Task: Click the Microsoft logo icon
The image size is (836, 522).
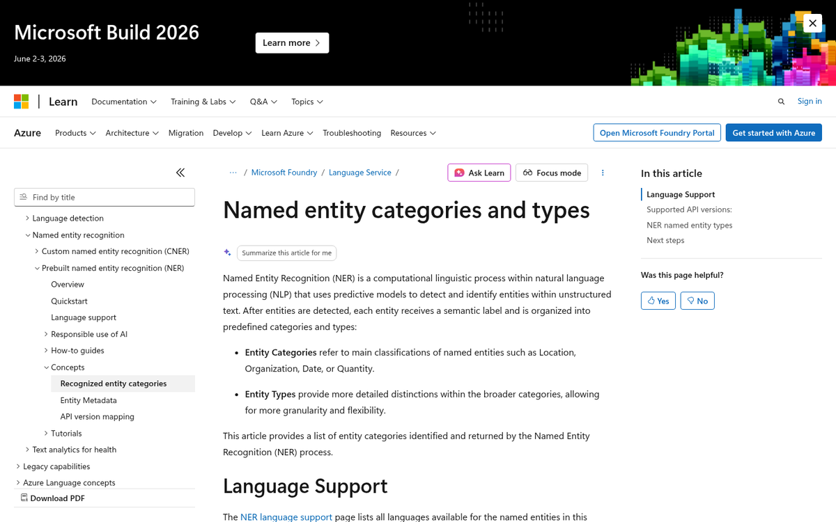Action: pos(22,102)
